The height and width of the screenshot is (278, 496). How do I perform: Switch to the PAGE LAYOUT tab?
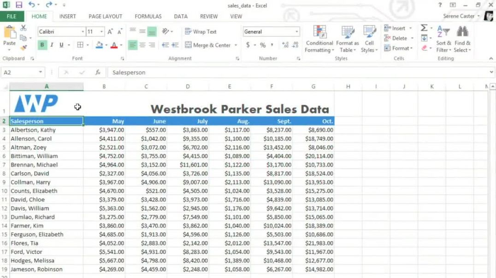pos(106,17)
